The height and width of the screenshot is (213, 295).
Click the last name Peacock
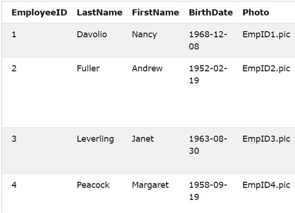pos(93,185)
